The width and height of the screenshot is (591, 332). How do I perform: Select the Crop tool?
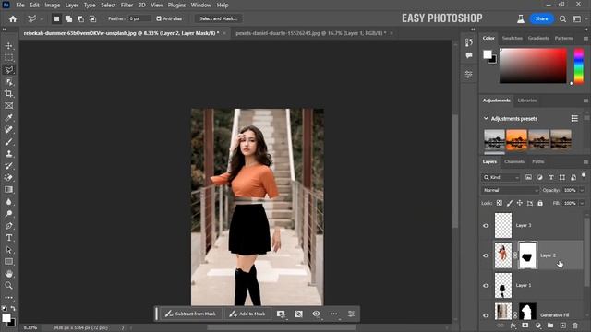8,94
